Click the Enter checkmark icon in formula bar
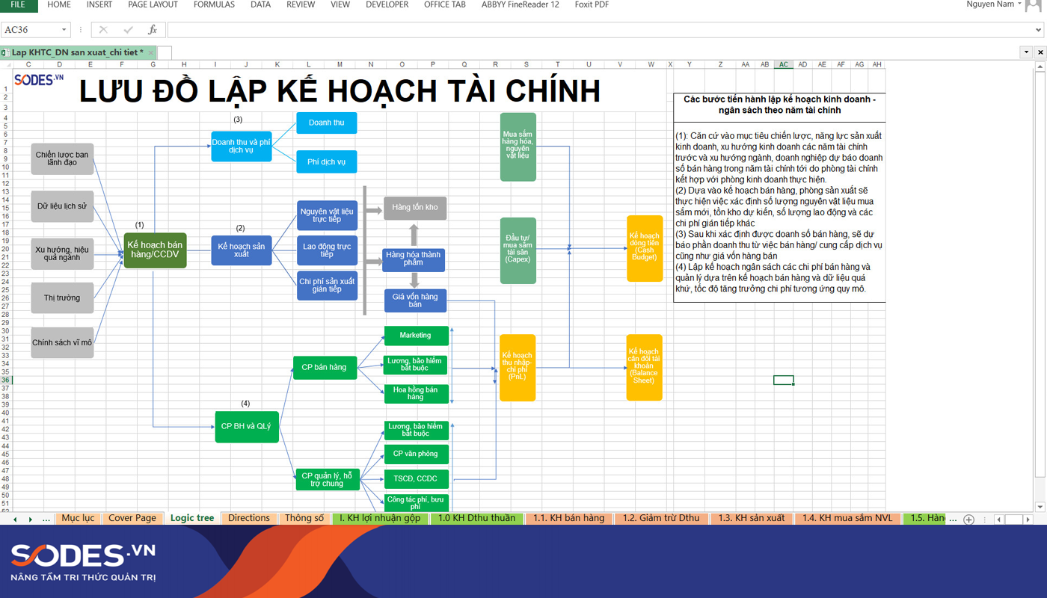The width and height of the screenshot is (1047, 598). click(x=127, y=31)
